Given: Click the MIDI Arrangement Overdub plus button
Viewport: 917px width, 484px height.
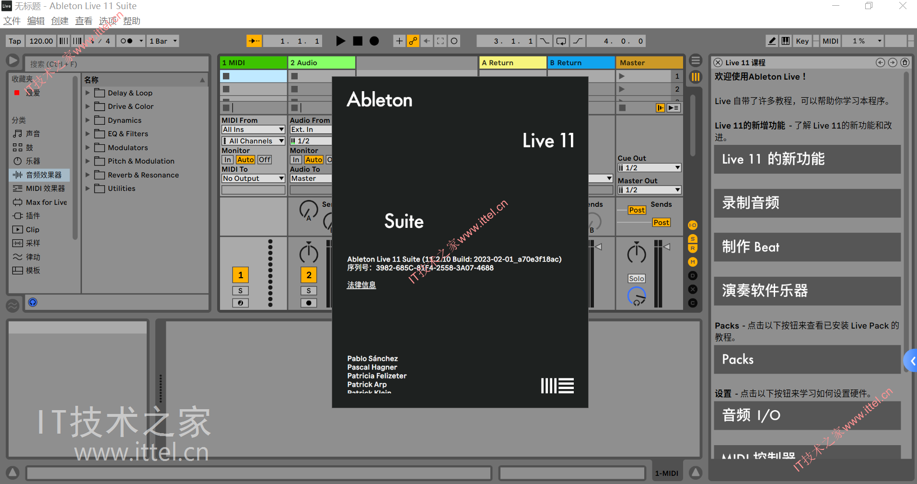Looking at the screenshot, I should point(399,41).
